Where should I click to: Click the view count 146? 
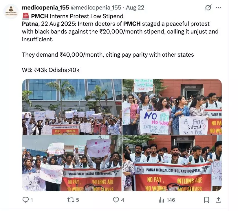[171, 200]
